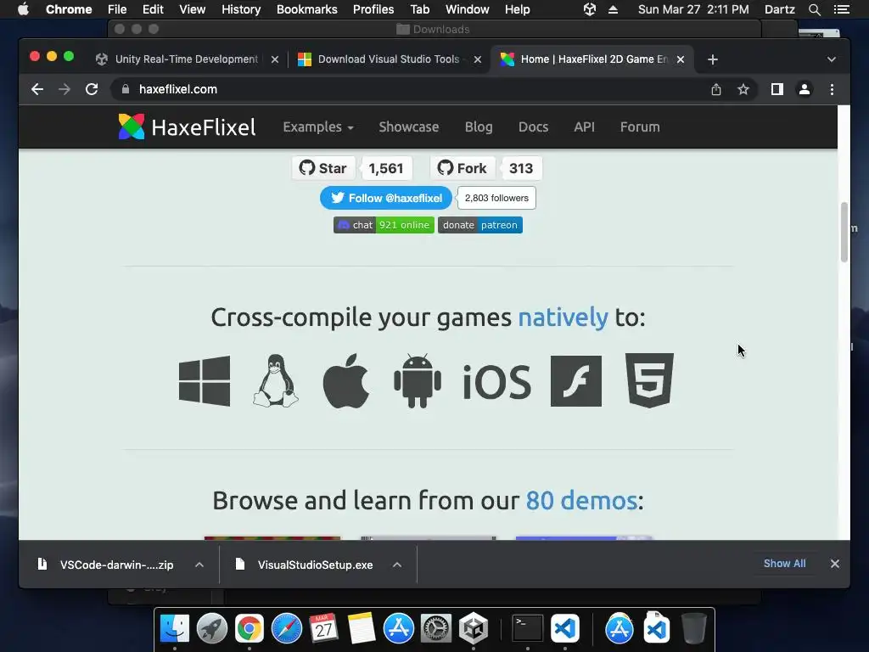Open a new tab with the plus button
869x652 pixels.
[x=713, y=59]
